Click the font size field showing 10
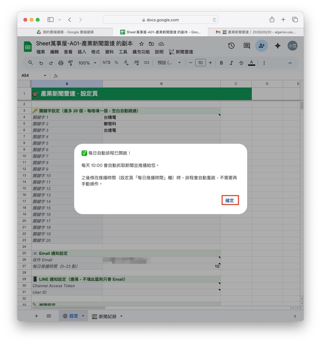Image resolution: width=321 pixels, height=344 pixels. point(201,63)
